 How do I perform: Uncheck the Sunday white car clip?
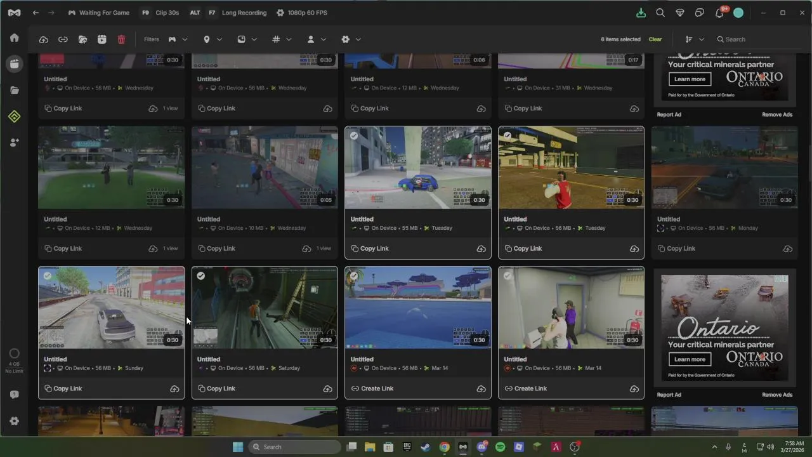tap(48, 276)
